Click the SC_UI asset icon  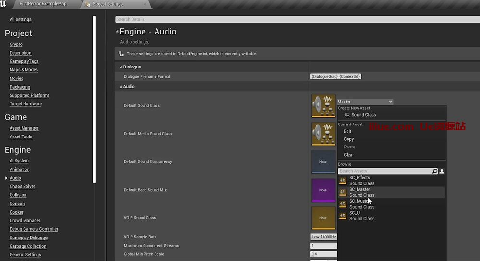click(343, 216)
